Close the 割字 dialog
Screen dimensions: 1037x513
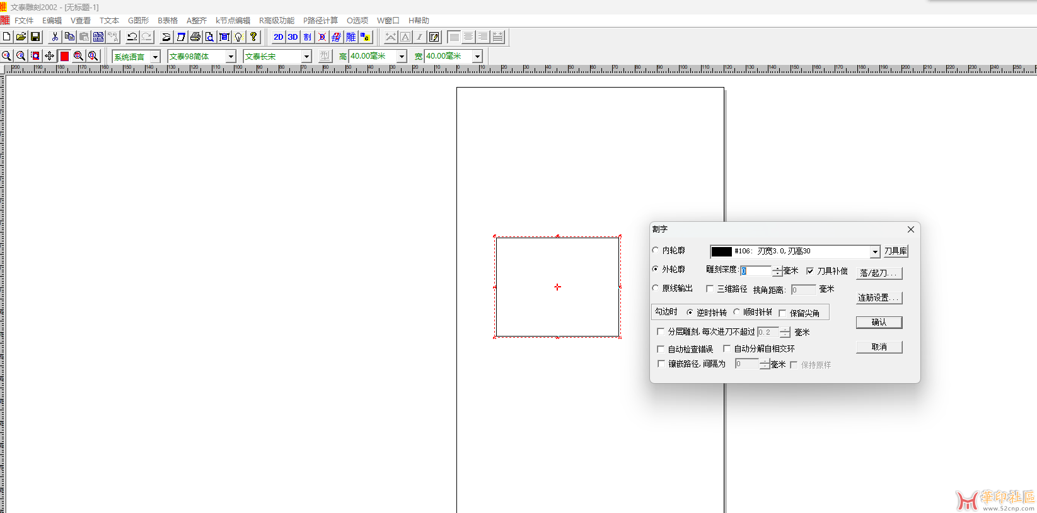click(x=910, y=229)
